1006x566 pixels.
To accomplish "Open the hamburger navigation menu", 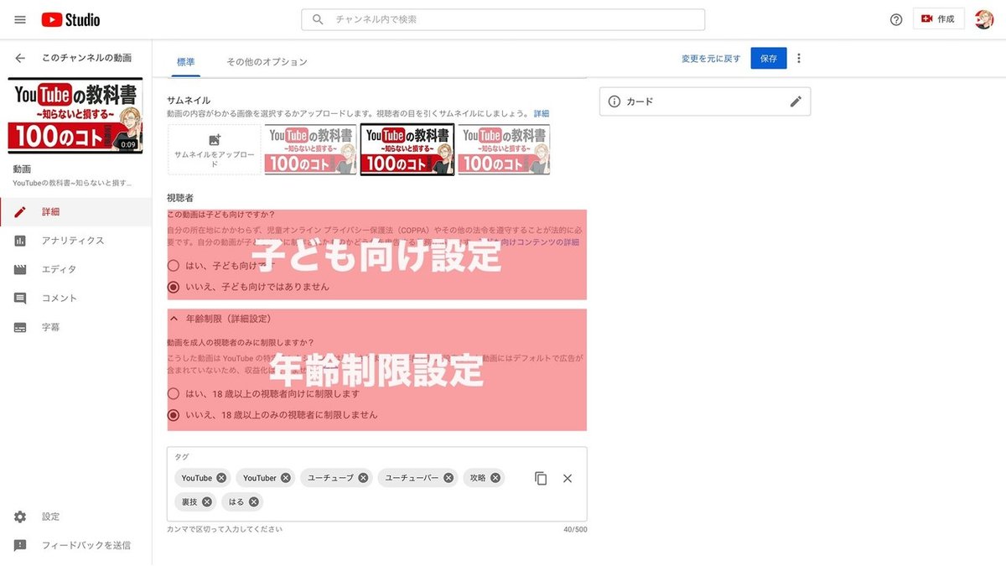I will click(19, 19).
